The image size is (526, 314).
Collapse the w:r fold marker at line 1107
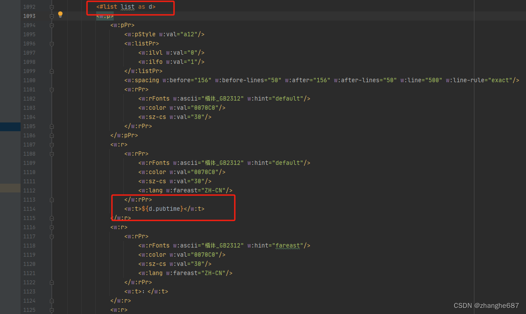point(52,145)
